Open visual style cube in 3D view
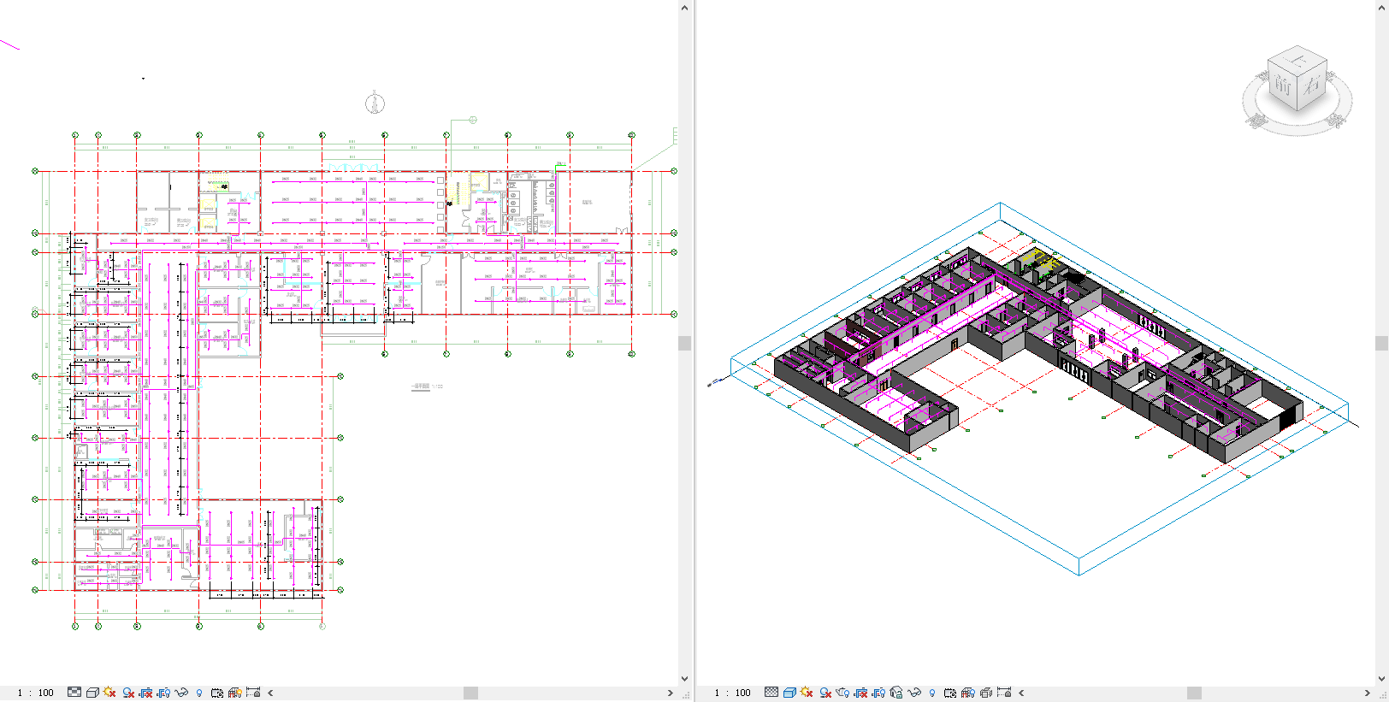This screenshot has width=1389, height=702. click(x=789, y=693)
